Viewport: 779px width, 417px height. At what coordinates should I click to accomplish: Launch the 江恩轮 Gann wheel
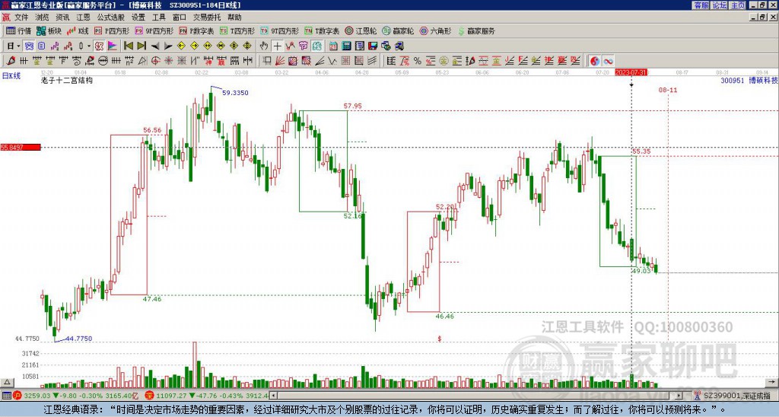[x=361, y=30]
